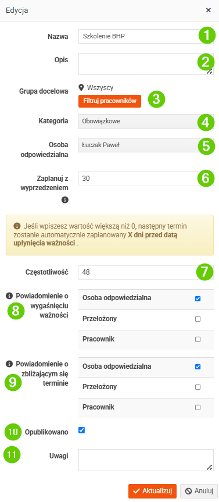Click the location pin icon next to Wszyscy

[81, 87]
